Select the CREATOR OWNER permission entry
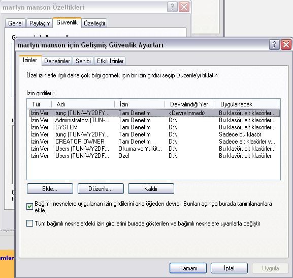The image size is (293, 278). [154, 142]
